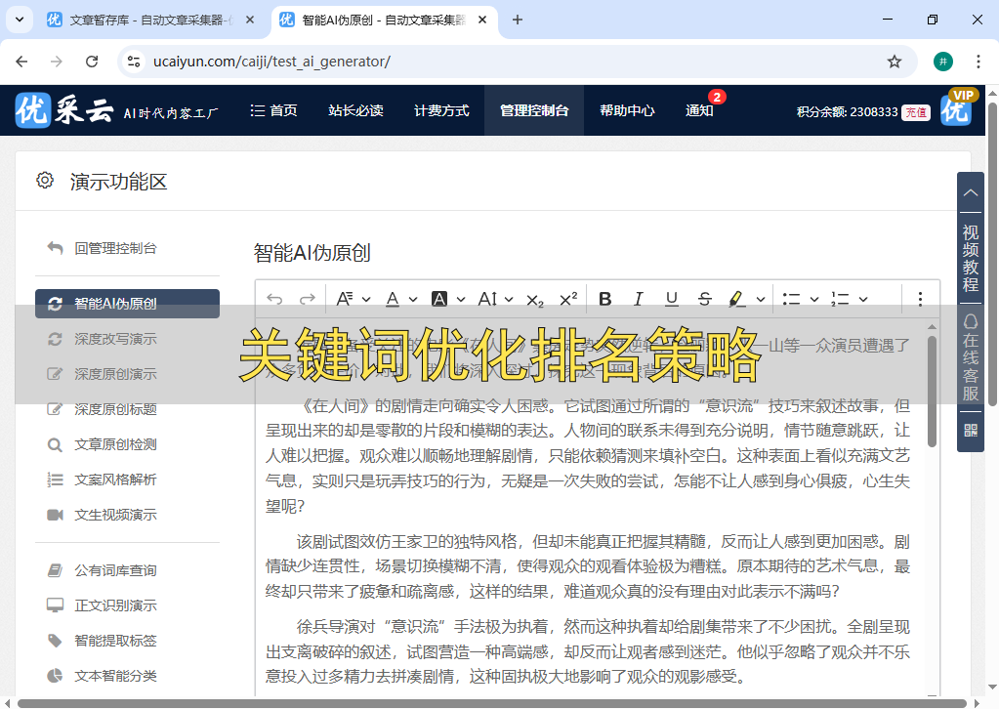
Task: Open 深度原创演示 in sidebar
Action: (114, 374)
